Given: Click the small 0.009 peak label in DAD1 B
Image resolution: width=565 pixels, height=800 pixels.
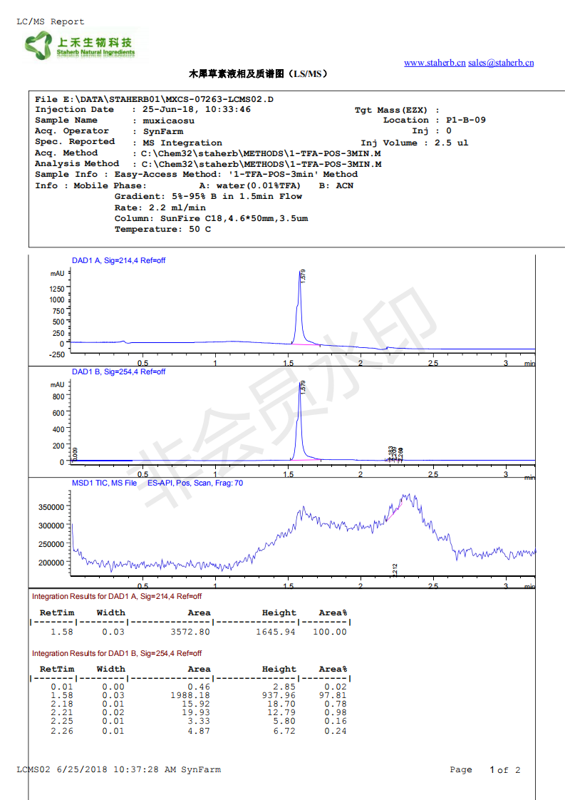Looking at the screenshot, I should pyautogui.click(x=76, y=453).
